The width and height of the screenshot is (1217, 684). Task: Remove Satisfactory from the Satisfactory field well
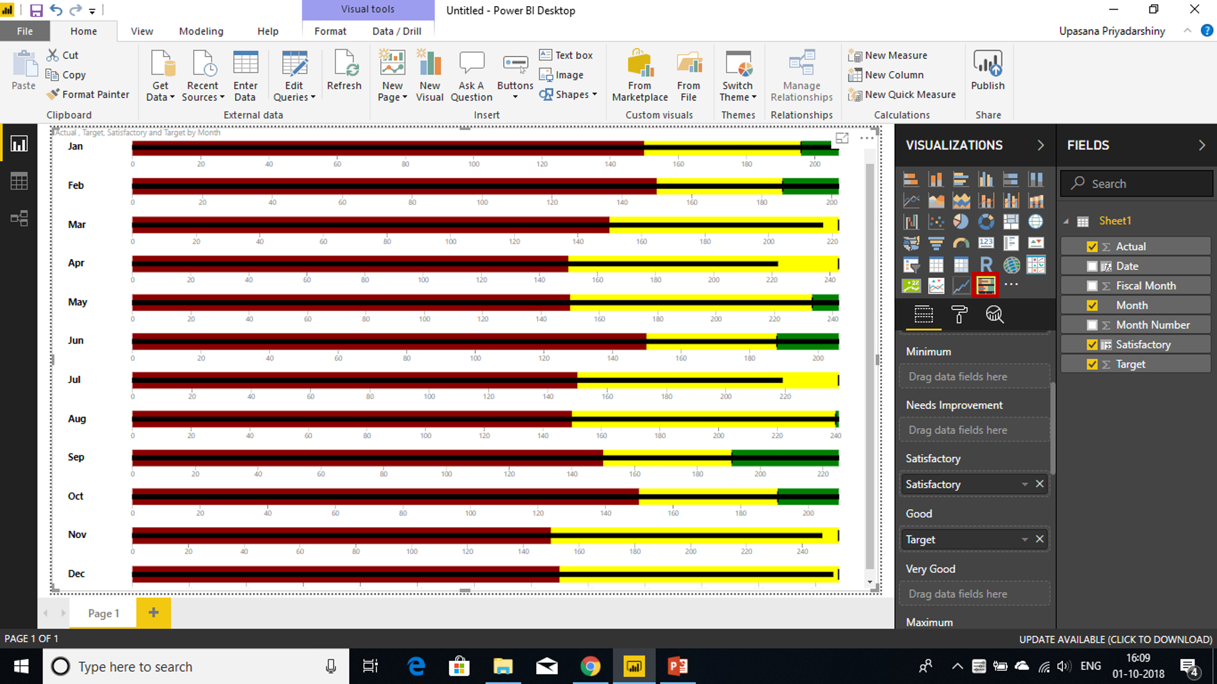click(x=1039, y=483)
